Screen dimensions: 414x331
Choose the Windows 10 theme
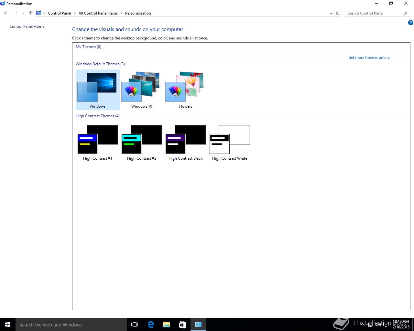(142, 90)
